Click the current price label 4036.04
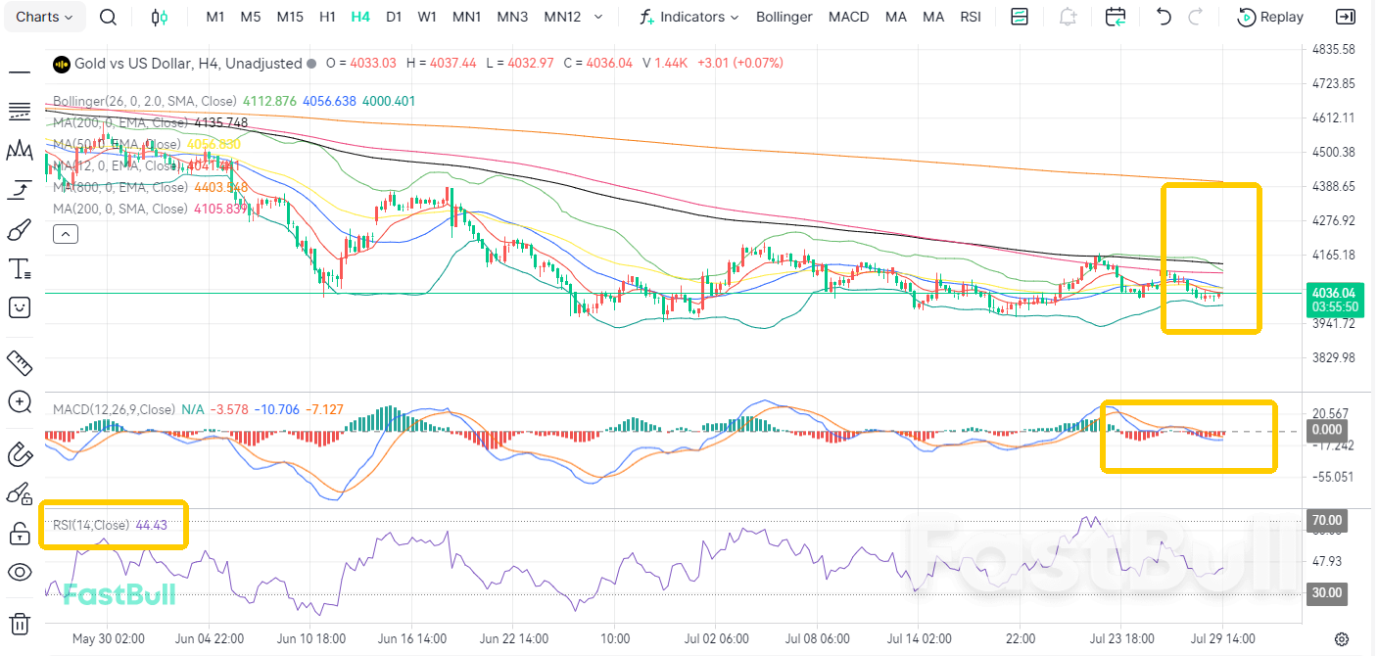 pyautogui.click(x=1334, y=292)
